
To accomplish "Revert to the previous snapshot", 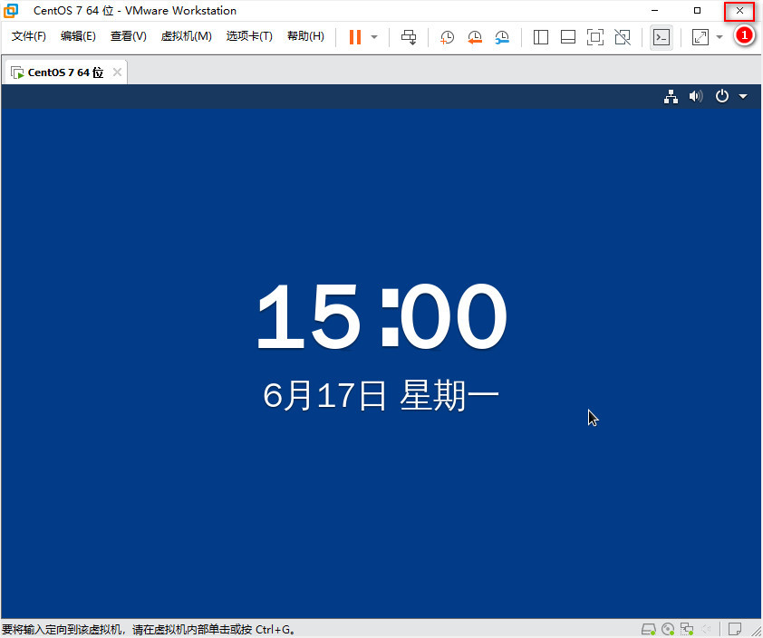I will click(474, 37).
